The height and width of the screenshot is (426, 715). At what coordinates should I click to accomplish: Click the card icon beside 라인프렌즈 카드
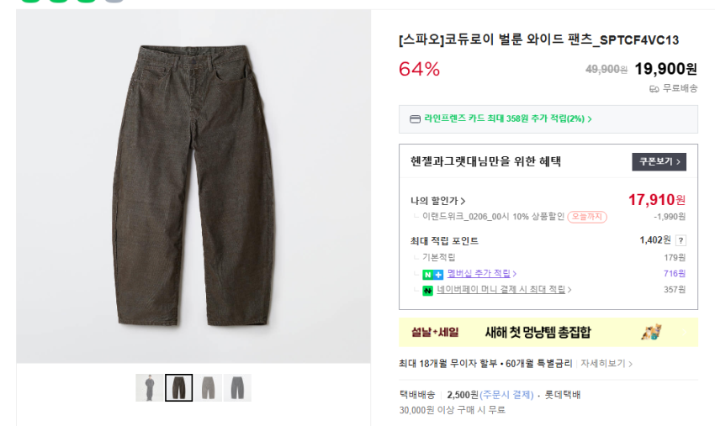pyautogui.click(x=414, y=119)
